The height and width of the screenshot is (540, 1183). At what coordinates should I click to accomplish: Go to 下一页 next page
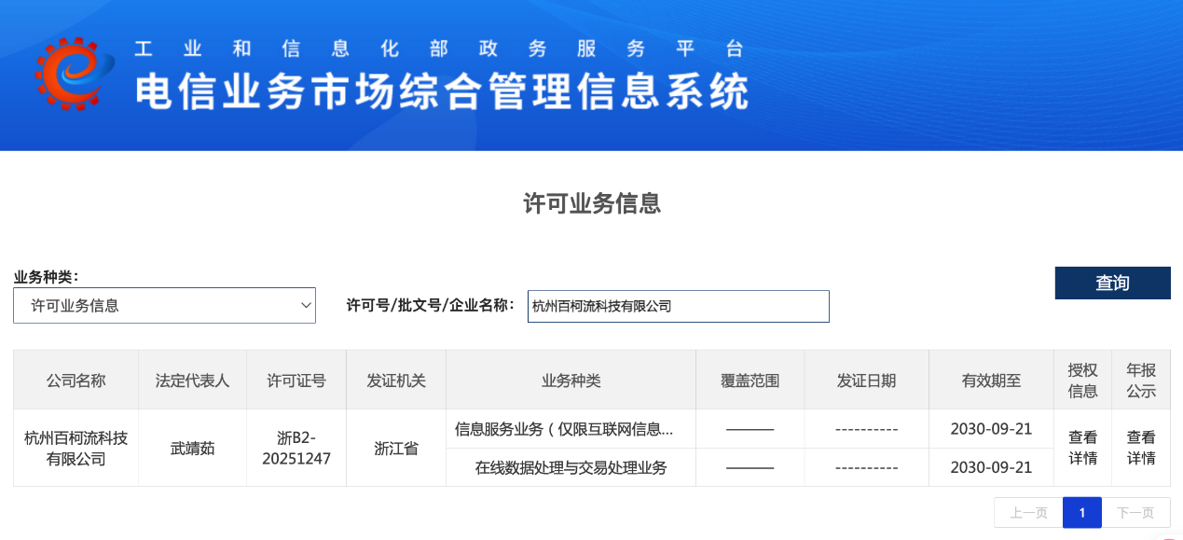tap(1135, 513)
